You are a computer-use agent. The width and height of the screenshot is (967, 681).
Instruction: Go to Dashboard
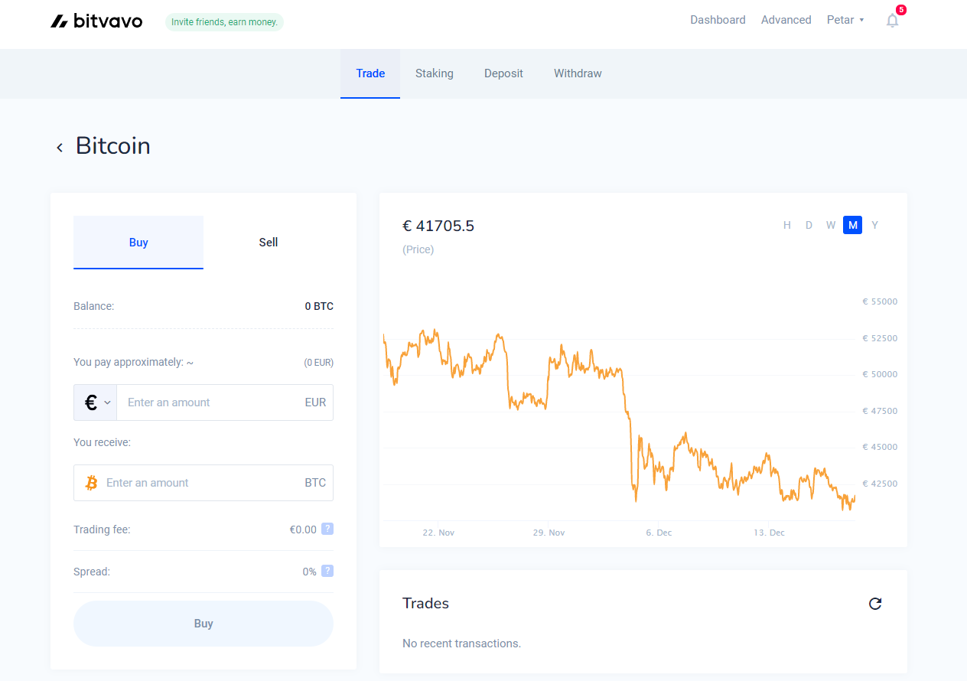718,20
